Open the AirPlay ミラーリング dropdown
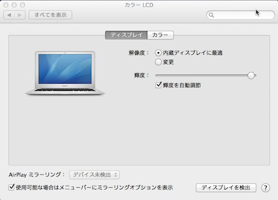The width and height of the screenshot is (278, 200). (95, 175)
